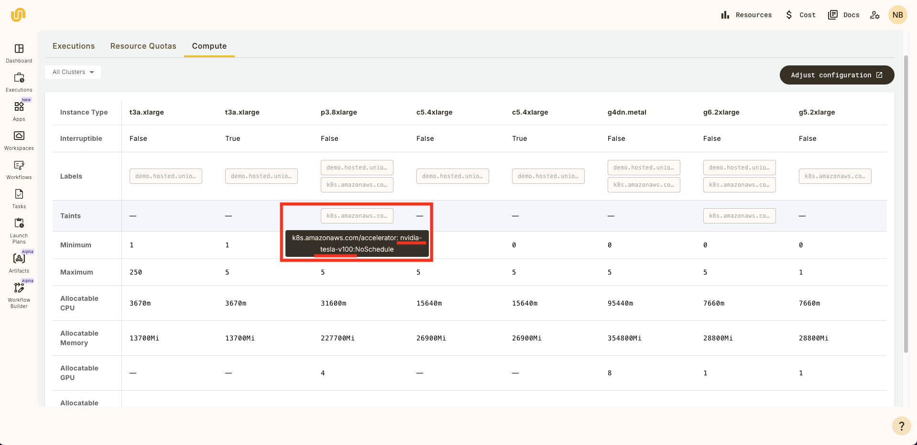Click the NB user avatar
917x445 pixels.
pyautogui.click(x=897, y=15)
